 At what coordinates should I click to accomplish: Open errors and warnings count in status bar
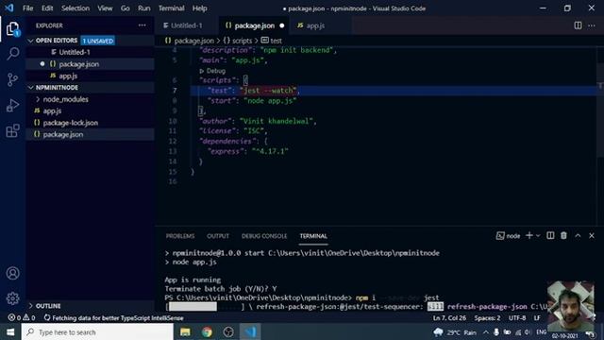[22, 317]
